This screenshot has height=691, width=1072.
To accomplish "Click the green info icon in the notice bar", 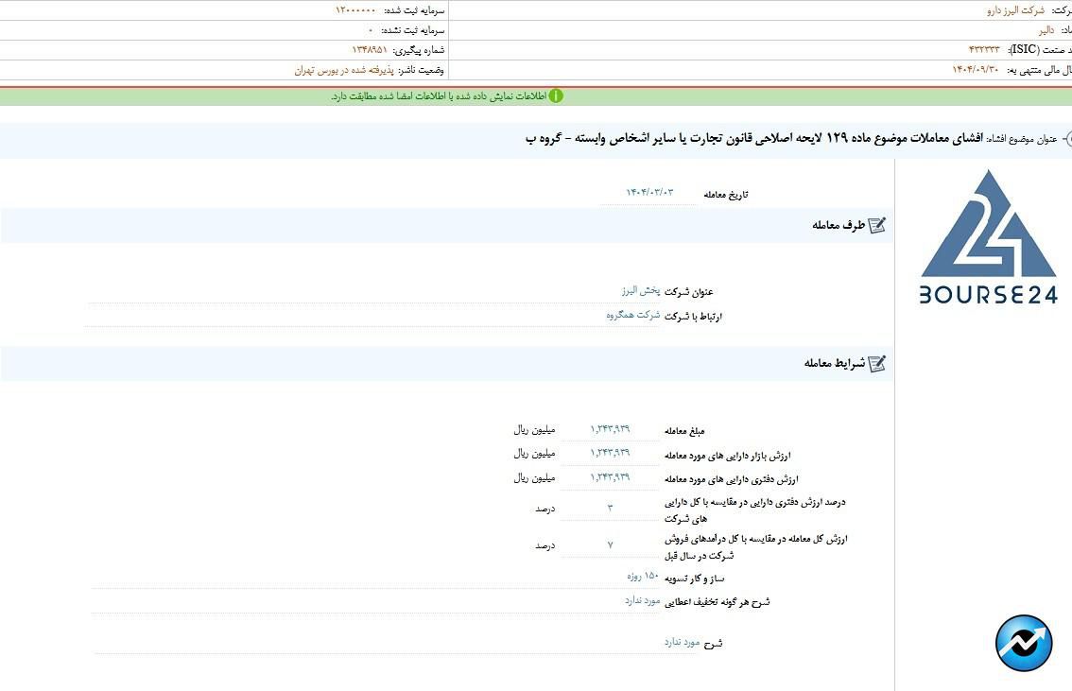I will pyautogui.click(x=556, y=96).
